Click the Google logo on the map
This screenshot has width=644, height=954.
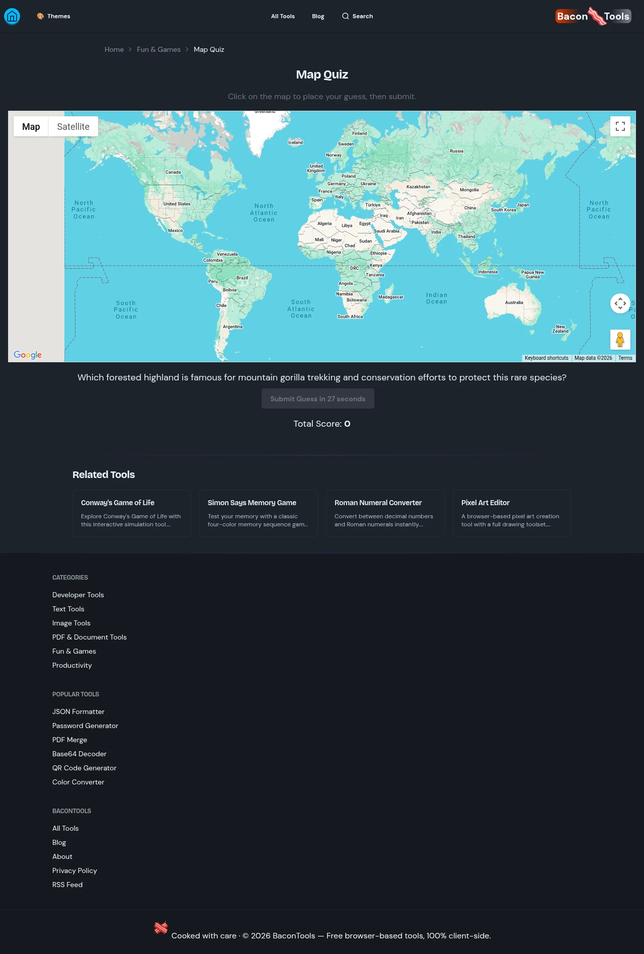[28, 355]
